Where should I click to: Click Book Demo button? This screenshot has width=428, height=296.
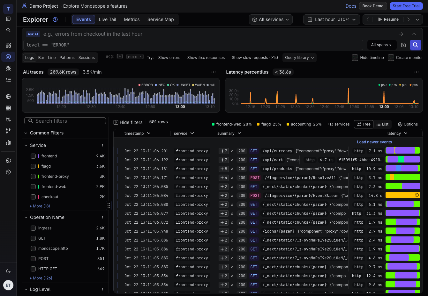(x=373, y=6)
